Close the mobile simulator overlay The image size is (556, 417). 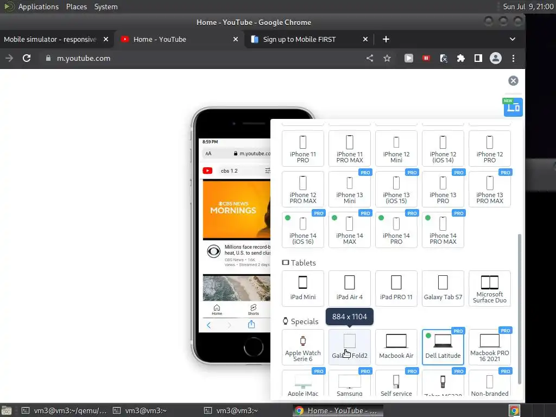(x=513, y=80)
